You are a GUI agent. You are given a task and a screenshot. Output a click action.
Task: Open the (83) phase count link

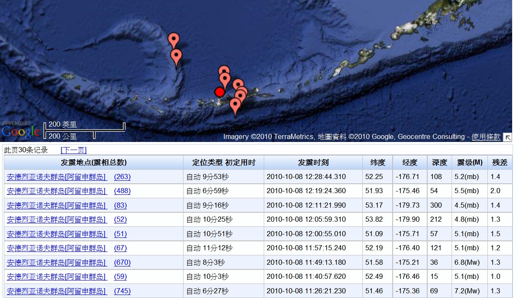point(120,205)
